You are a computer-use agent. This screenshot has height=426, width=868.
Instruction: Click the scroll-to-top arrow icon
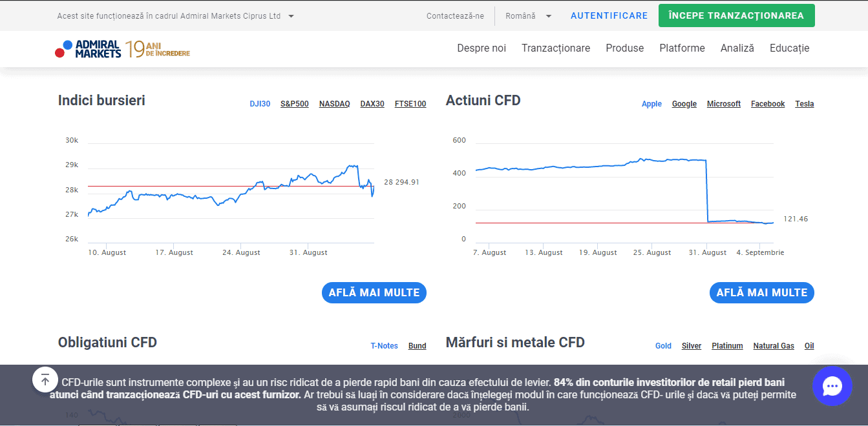click(45, 380)
